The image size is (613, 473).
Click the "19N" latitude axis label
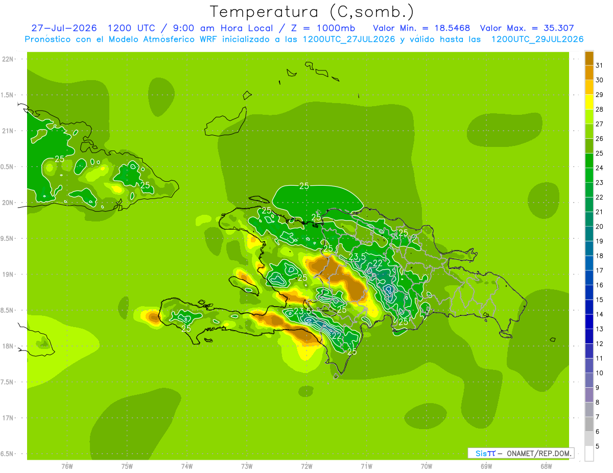point(8,274)
